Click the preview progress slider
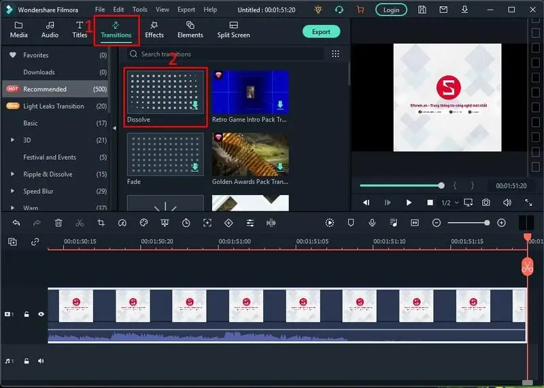The image size is (544, 388). pos(402,186)
